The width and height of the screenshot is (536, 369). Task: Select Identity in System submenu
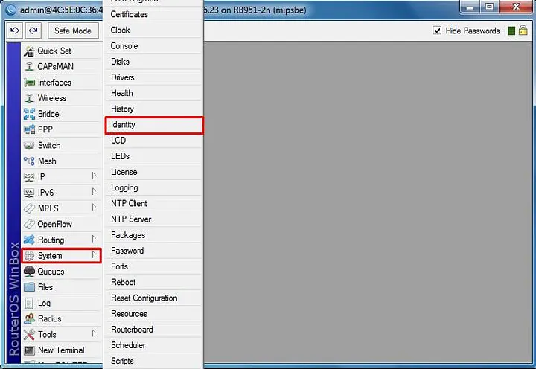pos(153,125)
